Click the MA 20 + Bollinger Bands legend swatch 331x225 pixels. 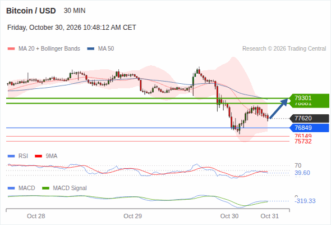(x=11, y=49)
